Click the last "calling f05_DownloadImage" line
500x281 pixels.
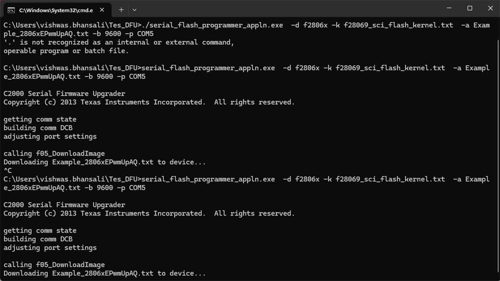54,265
